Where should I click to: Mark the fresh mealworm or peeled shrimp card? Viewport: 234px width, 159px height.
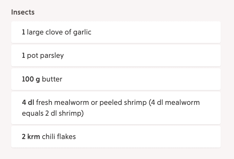click(116, 108)
